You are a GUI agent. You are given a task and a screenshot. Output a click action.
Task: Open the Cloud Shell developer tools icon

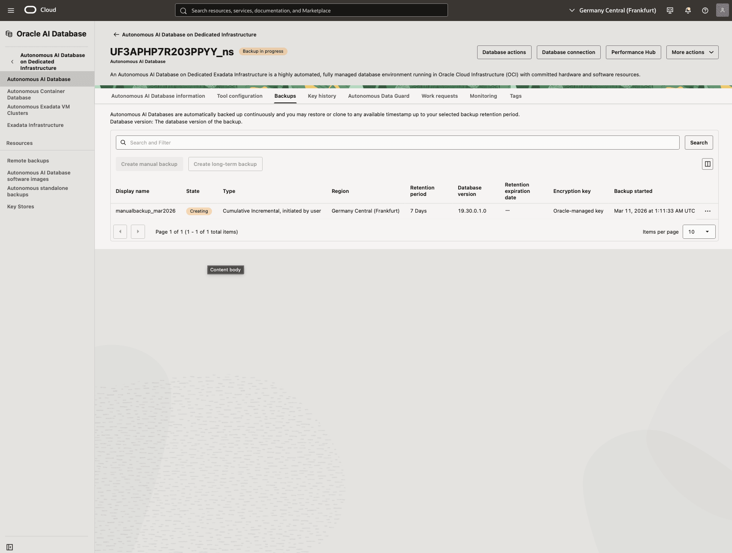coord(670,10)
